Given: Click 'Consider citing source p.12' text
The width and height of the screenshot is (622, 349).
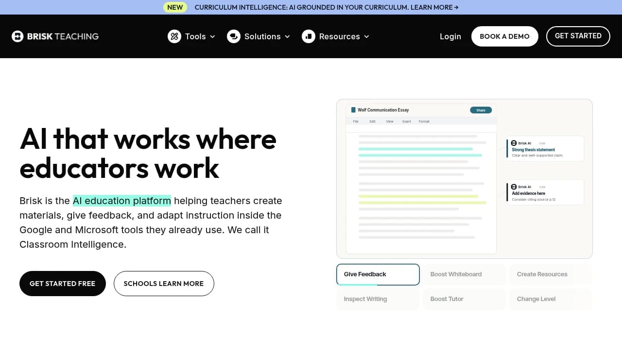Looking at the screenshot, I should click(x=534, y=199).
